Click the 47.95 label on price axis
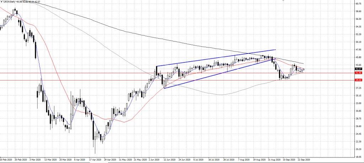 coord(358,50)
